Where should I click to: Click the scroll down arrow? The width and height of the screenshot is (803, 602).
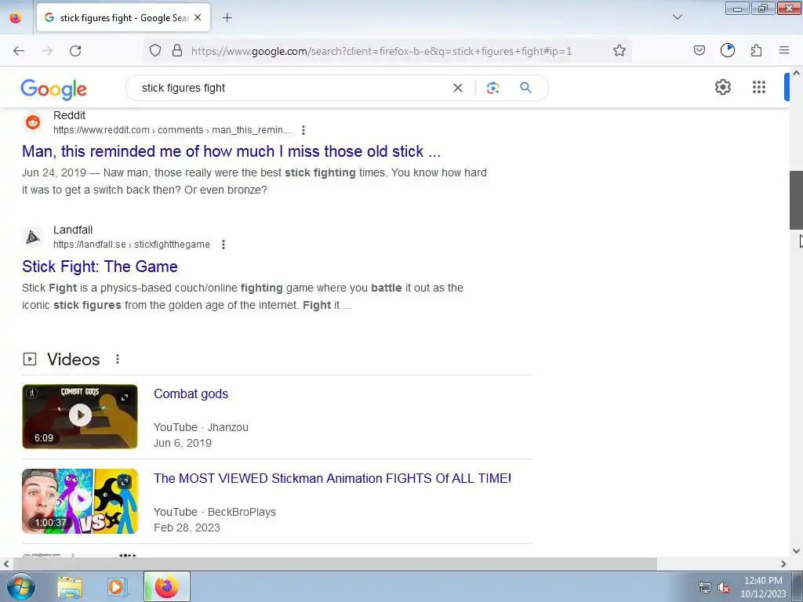pos(796,551)
